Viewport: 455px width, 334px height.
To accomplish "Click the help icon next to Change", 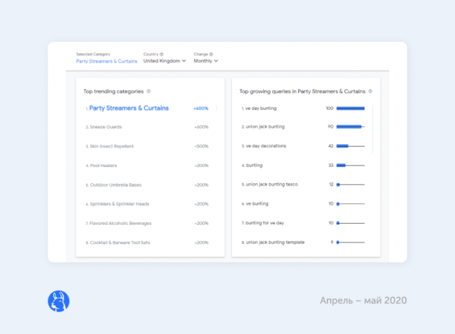I will [211, 54].
